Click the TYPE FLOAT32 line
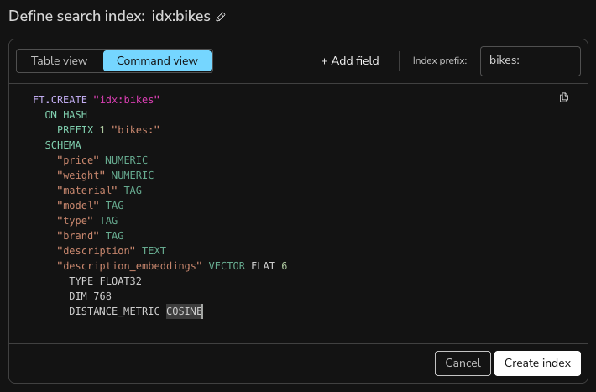596x392 pixels. coord(105,281)
